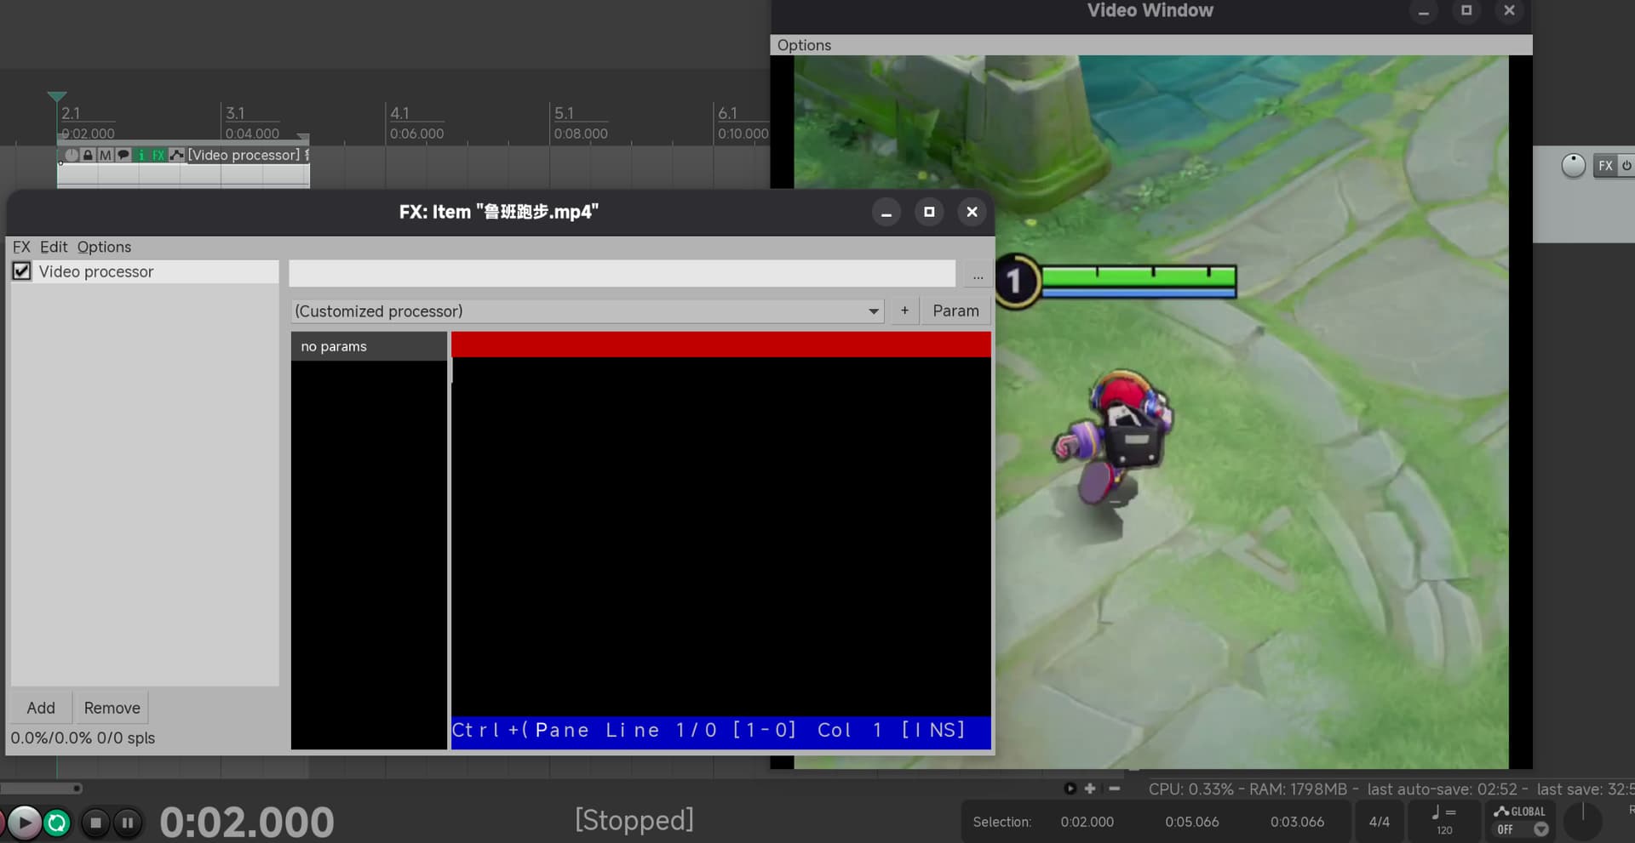Click the [Stopped] transport status text

tap(634, 820)
